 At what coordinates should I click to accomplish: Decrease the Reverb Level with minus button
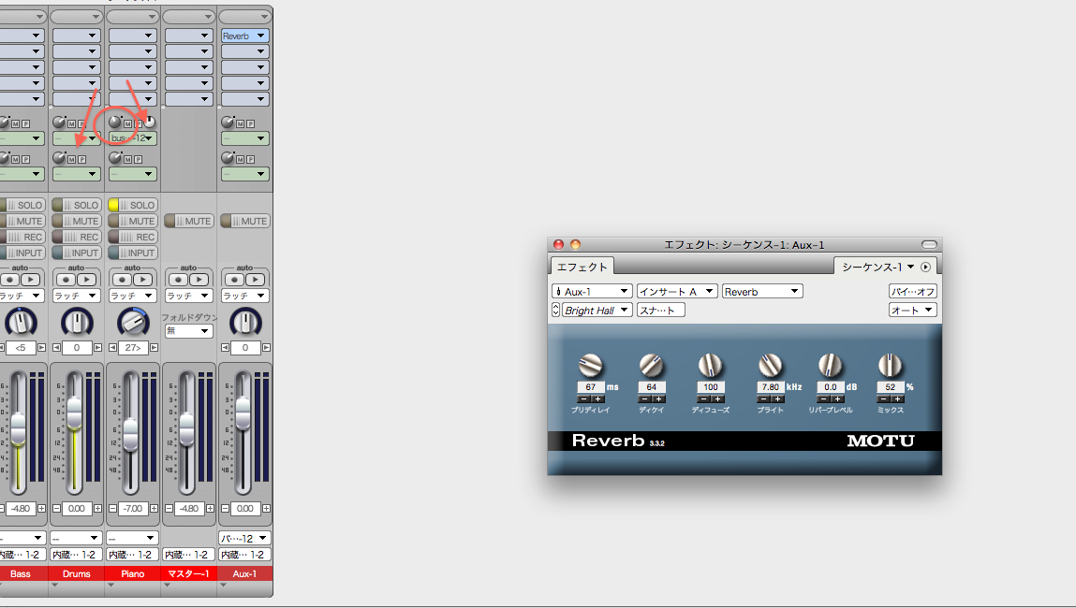click(x=823, y=398)
